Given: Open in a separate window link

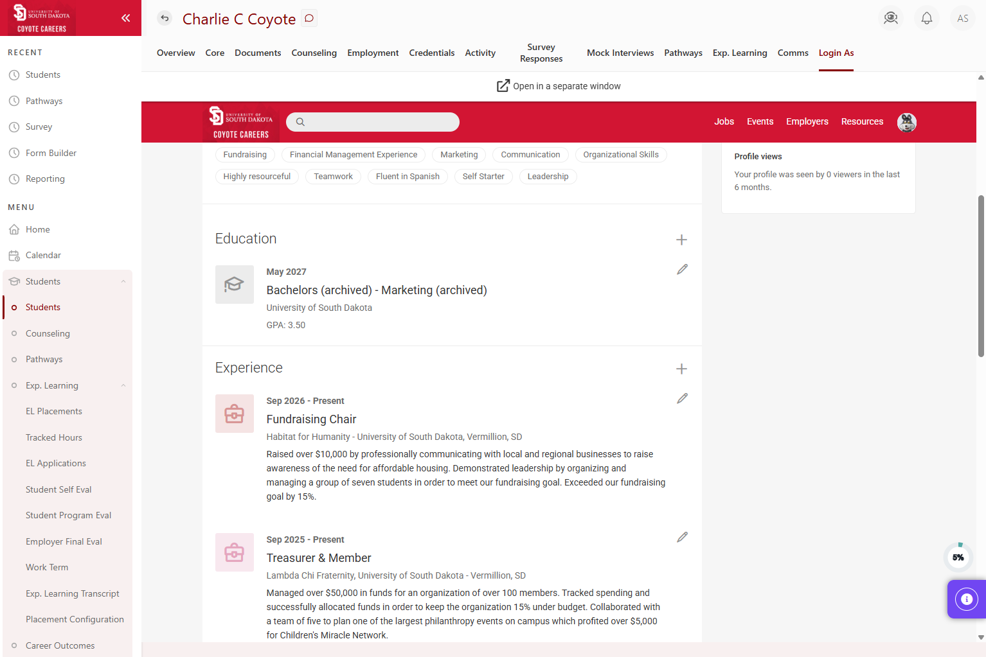Looking at the screenshot, I should 559,86.
